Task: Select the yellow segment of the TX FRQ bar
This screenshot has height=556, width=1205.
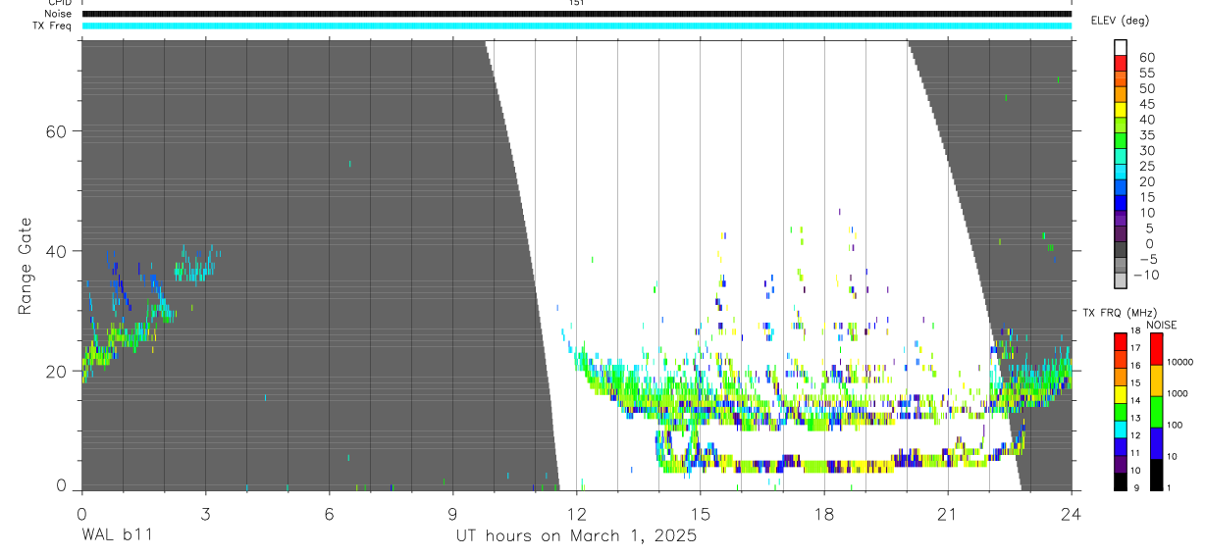Action: pos(1121,393)
